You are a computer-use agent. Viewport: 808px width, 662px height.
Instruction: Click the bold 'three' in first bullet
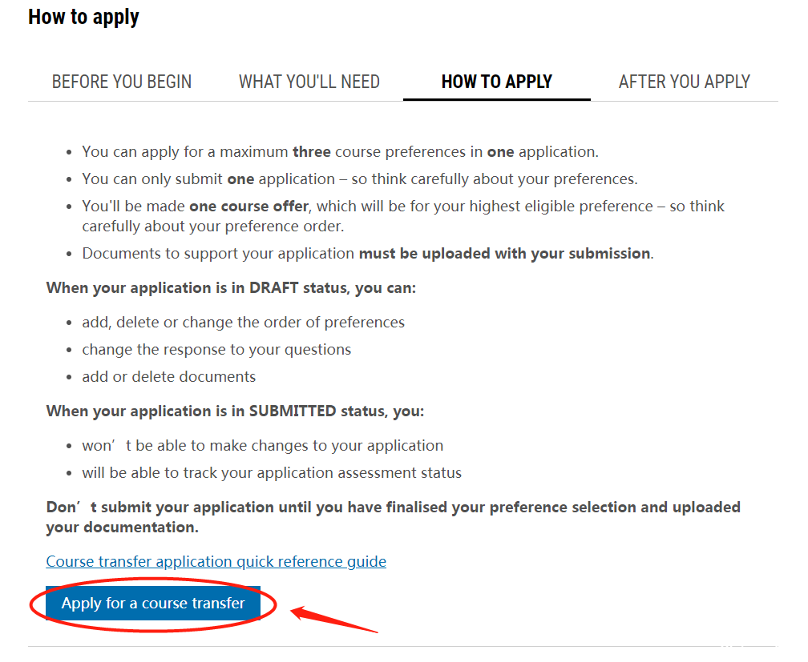point(312,152)
